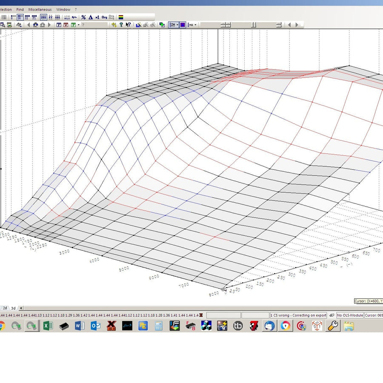Click the green P toolbar button
The height and width of the screenshot is (383, 383).
tap(73, 25)
